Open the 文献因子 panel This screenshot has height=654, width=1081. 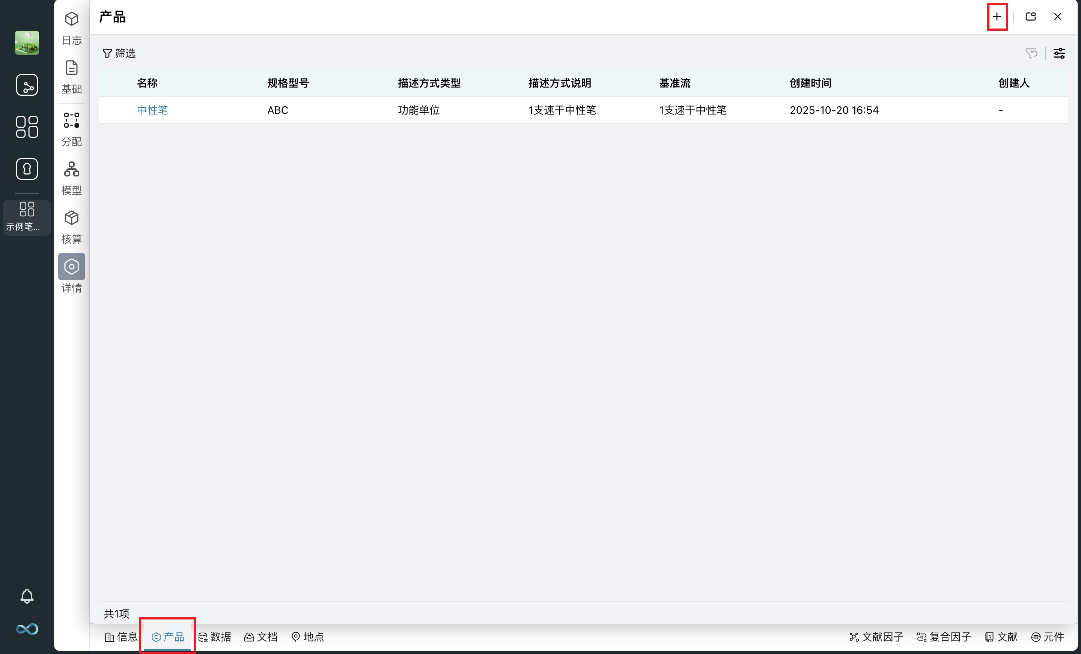pyautogui.click(x=876, y=636)
